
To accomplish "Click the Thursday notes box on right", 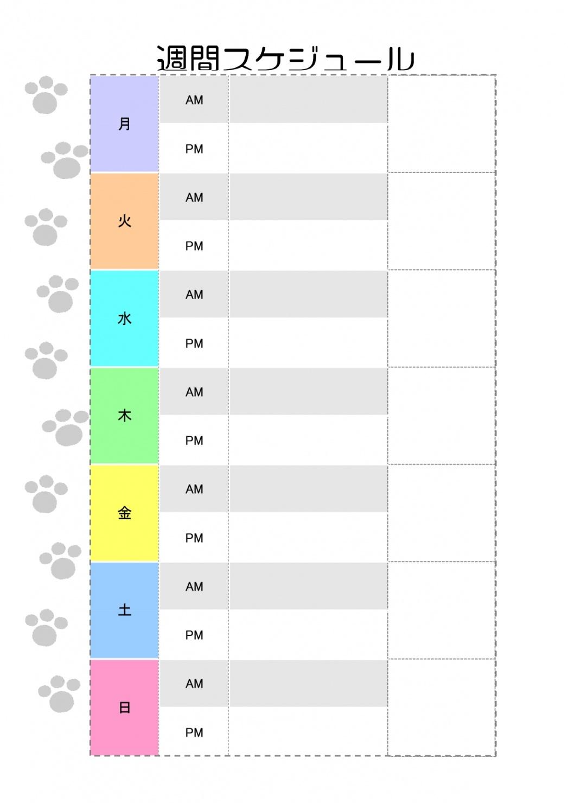I will (441, 416).
